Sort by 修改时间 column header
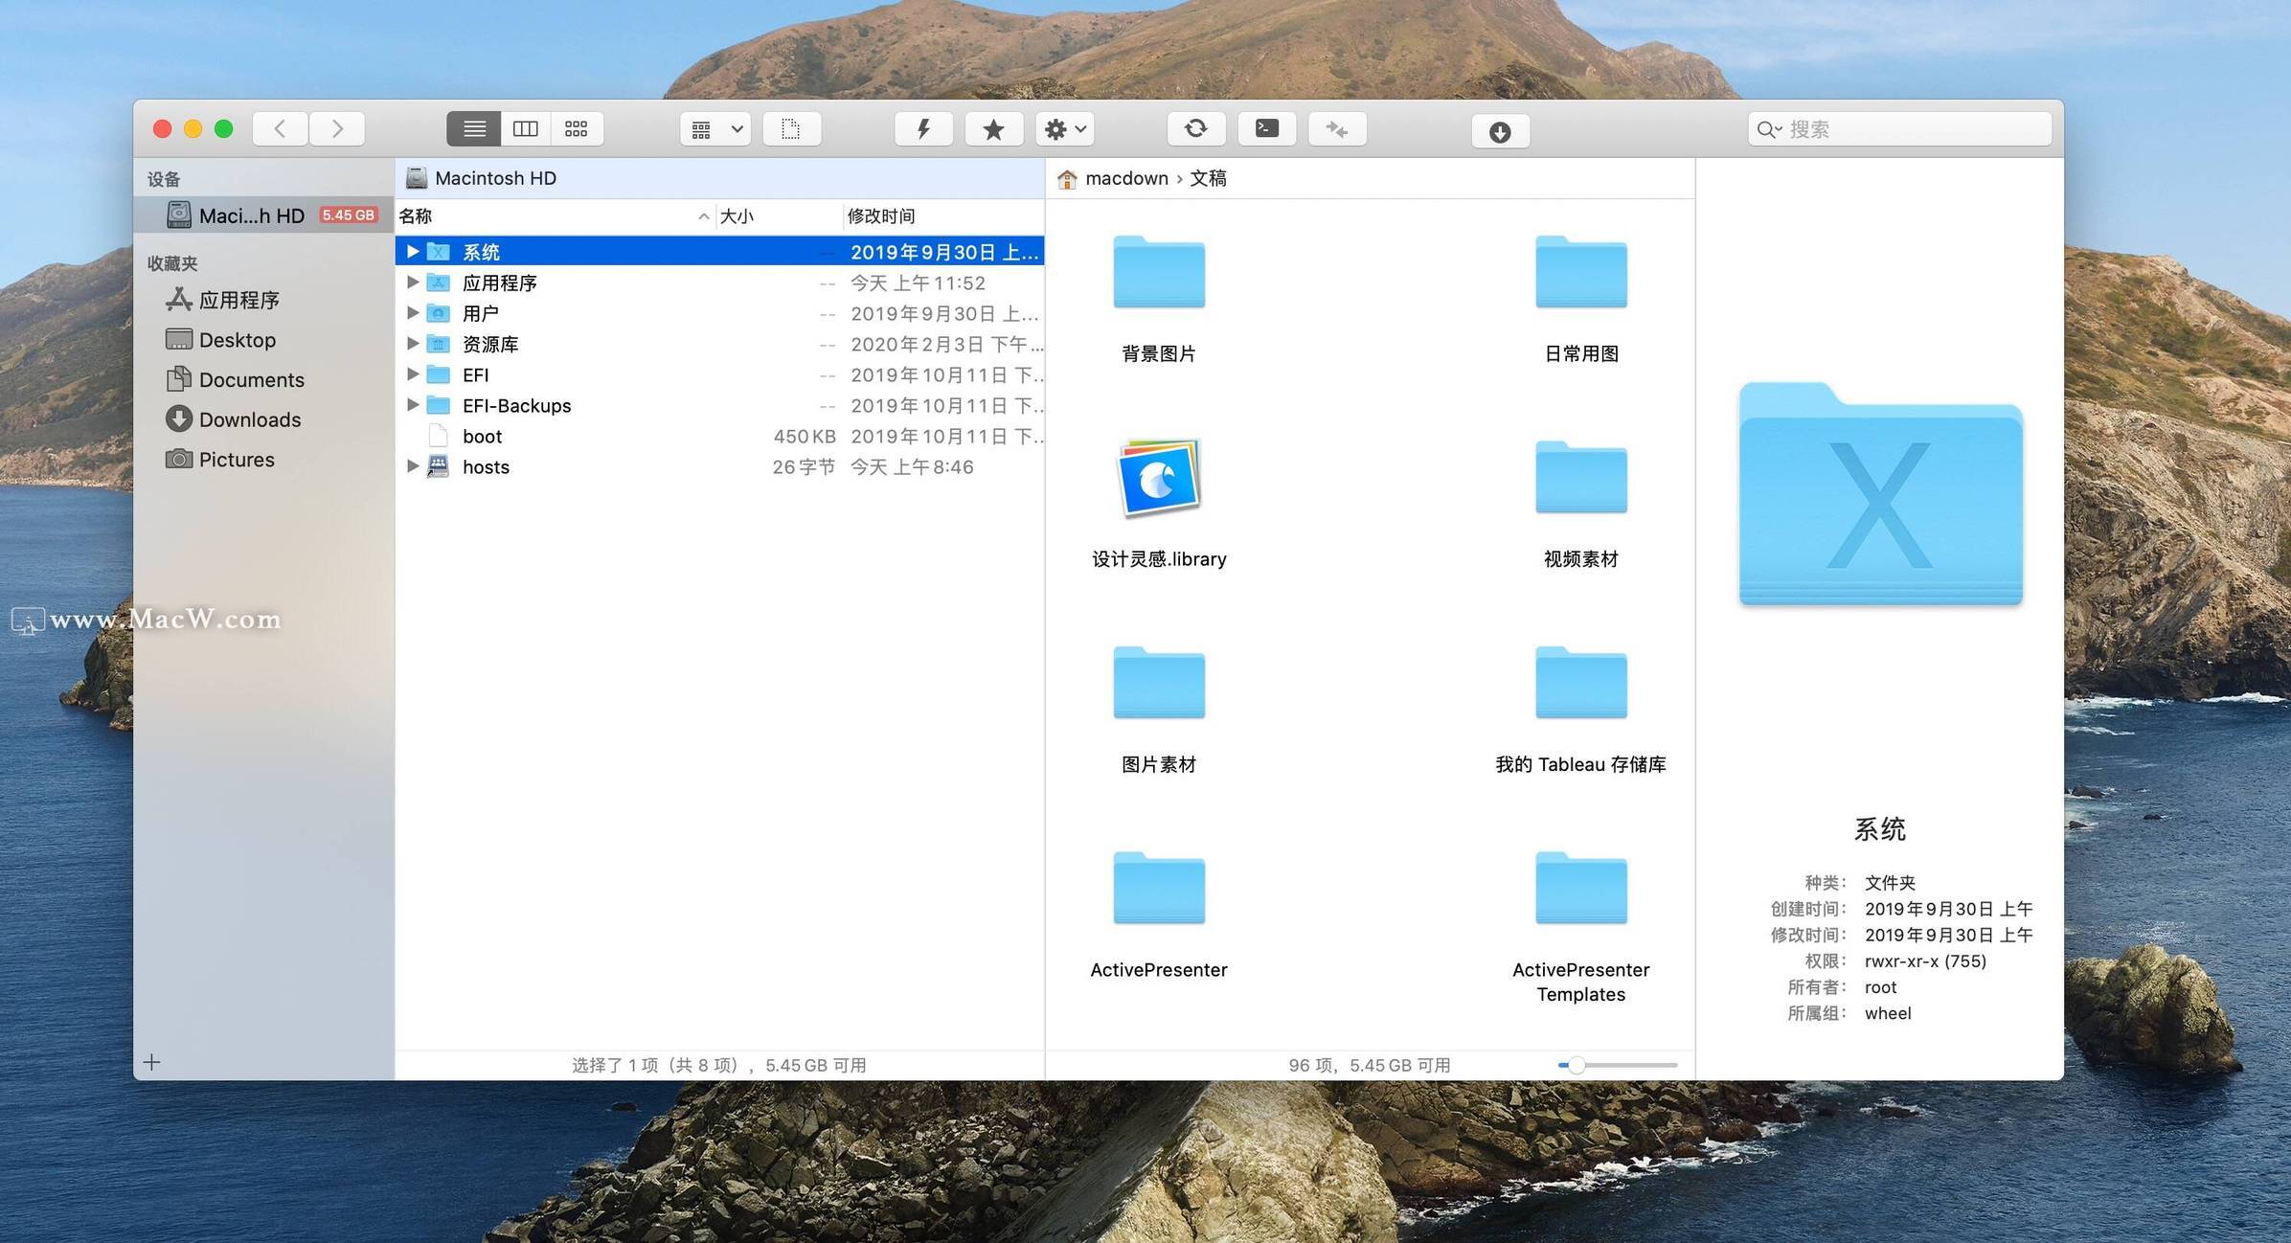This screenshot has height=1243, width=2291. pos(881,216)
